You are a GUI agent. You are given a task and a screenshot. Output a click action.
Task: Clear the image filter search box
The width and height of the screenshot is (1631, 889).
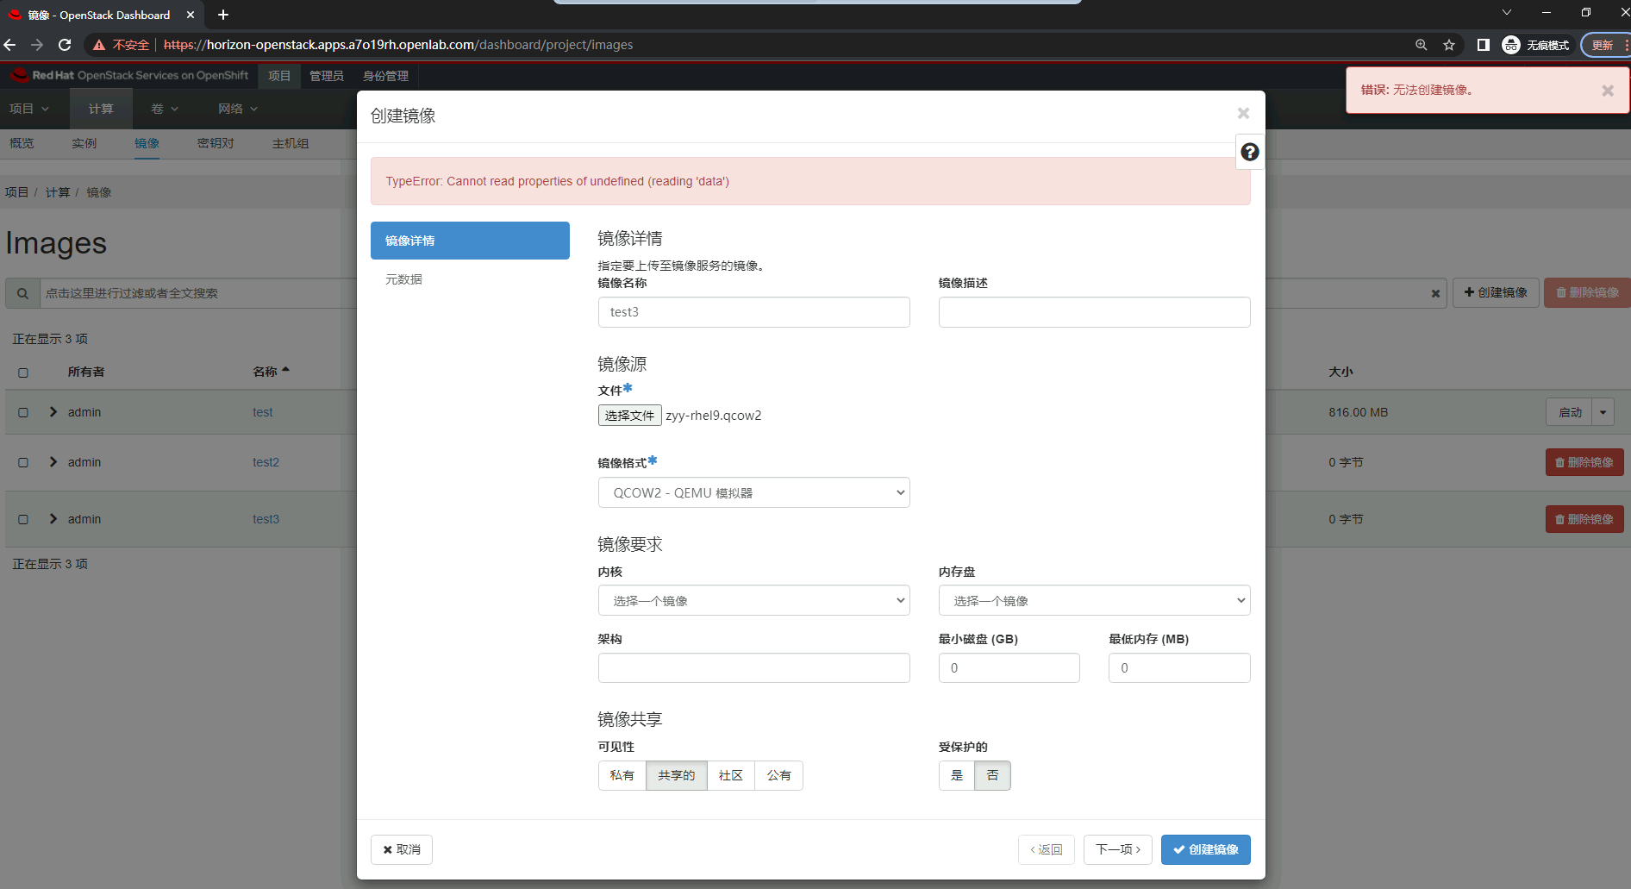click(1435, 293)
